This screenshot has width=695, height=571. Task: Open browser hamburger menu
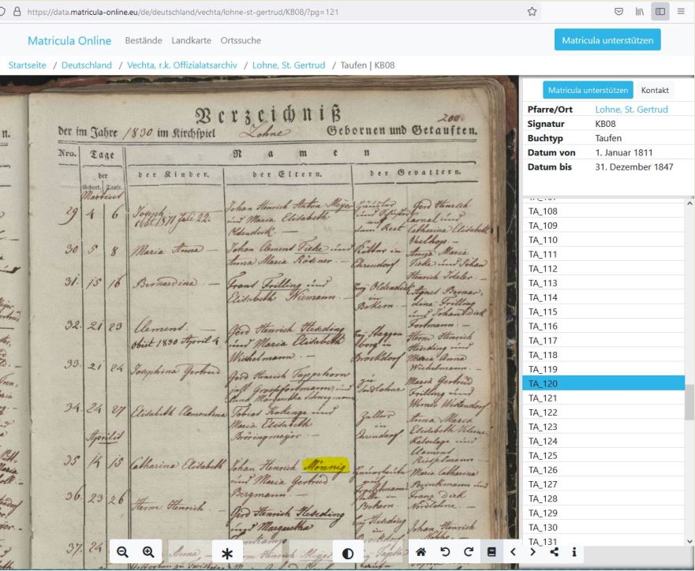682,12
